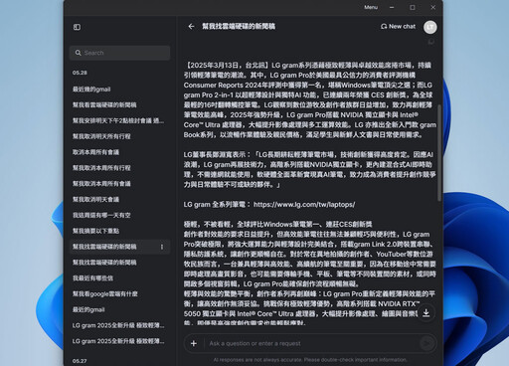Open chat 我這周還有哪一天有空
Image resolution: width=509 pixels, height=366 pixels.
pyautogui.click(x=101, y=215)
